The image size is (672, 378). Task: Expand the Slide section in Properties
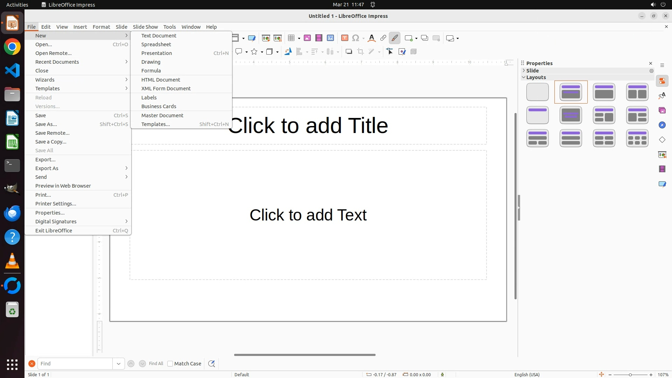pos(532,70)
